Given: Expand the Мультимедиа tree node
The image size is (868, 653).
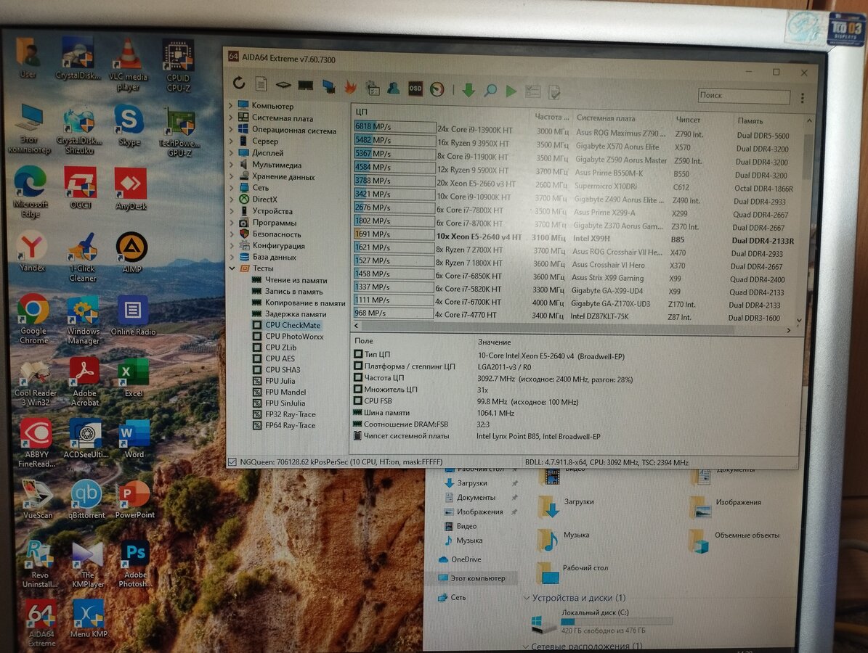Looking at the screenshot, I should 232,164.
